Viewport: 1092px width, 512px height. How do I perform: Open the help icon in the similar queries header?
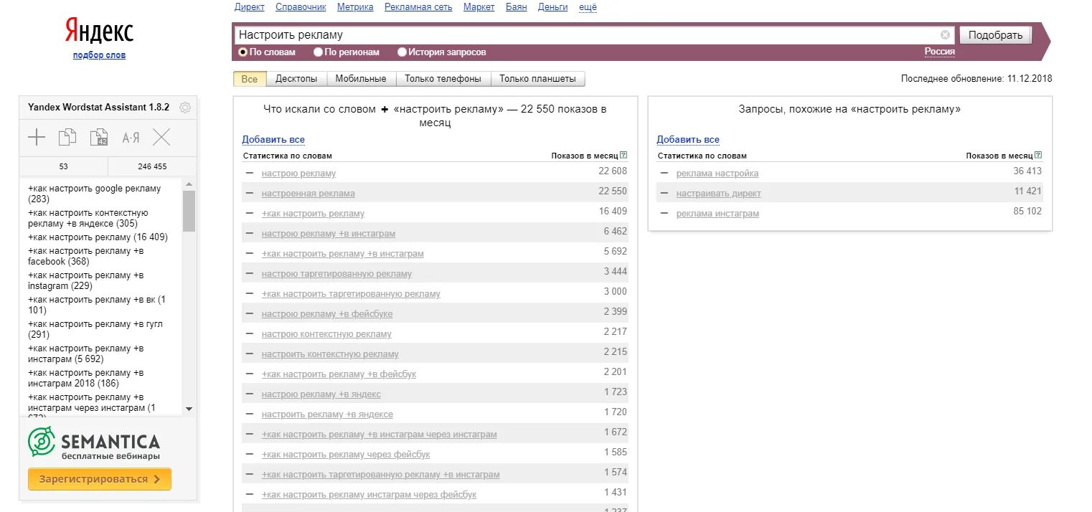(x=1038, y=155)
